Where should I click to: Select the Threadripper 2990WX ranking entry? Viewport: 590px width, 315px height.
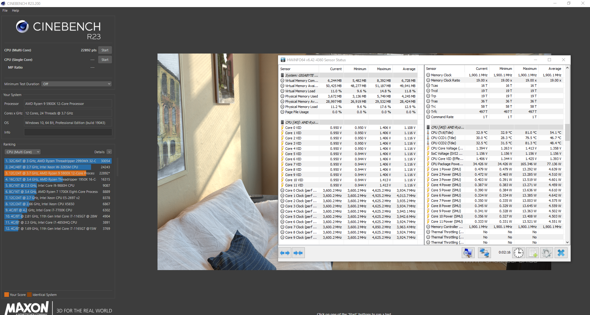point(58,161)
